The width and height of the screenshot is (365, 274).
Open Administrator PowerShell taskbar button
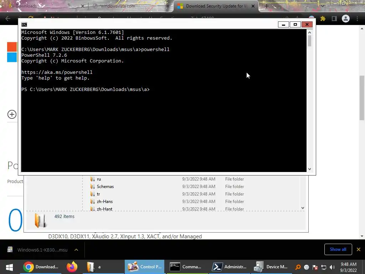click(x=229, y=267)
